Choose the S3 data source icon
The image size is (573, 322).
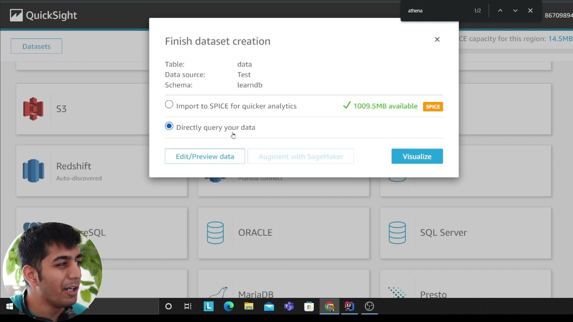(x=33, y=109)
